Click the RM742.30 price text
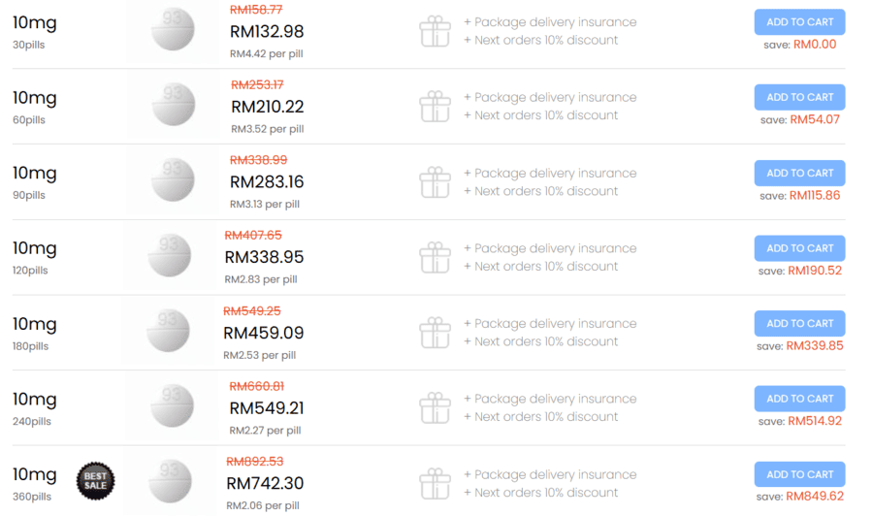873x516 pixels. point(265,483)
